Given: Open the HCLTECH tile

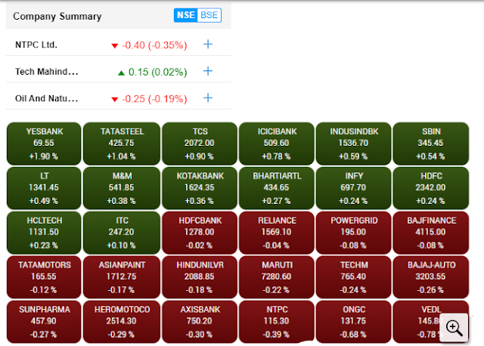Looking at the screenshot, I should pyautogui.click(x=44, y=233).
